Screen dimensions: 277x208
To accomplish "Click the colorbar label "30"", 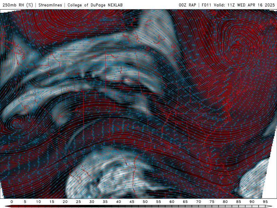I will click(92, 202).
